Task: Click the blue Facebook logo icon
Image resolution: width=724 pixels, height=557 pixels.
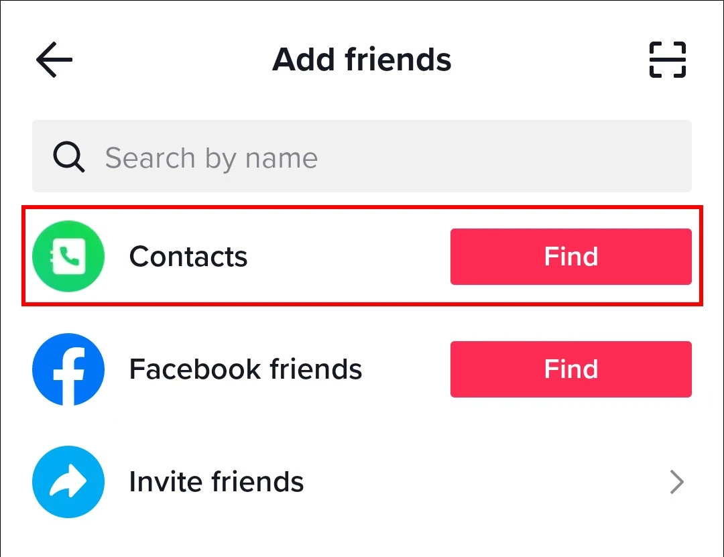Action: tap(68, 369)
